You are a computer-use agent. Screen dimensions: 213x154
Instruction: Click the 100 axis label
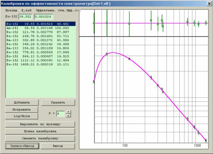pos(125,145)
